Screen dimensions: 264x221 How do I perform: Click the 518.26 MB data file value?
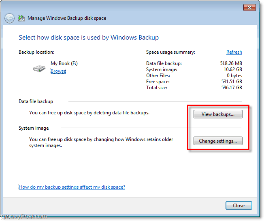(231, 63)
